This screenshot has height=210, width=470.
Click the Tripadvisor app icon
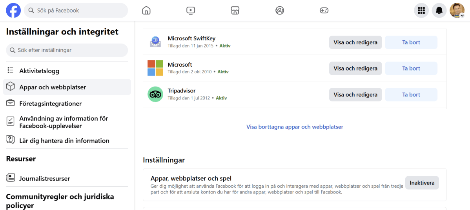(x=155, y=94)
